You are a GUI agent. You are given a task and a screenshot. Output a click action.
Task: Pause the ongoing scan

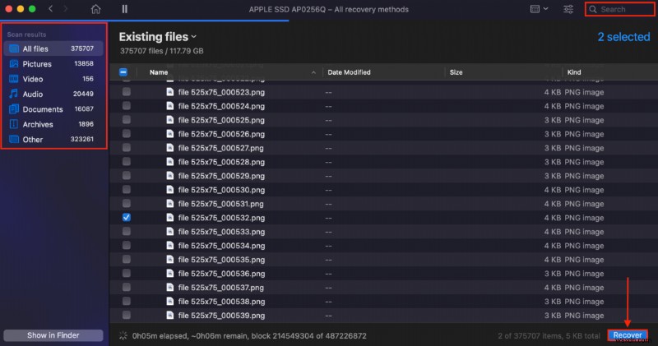124,9
